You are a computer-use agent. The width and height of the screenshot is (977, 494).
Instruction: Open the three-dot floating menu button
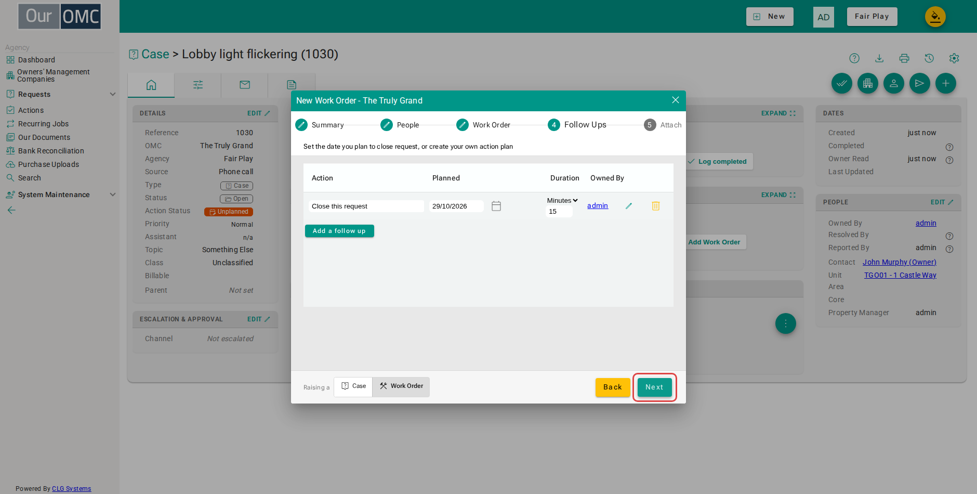coord(786,323)
